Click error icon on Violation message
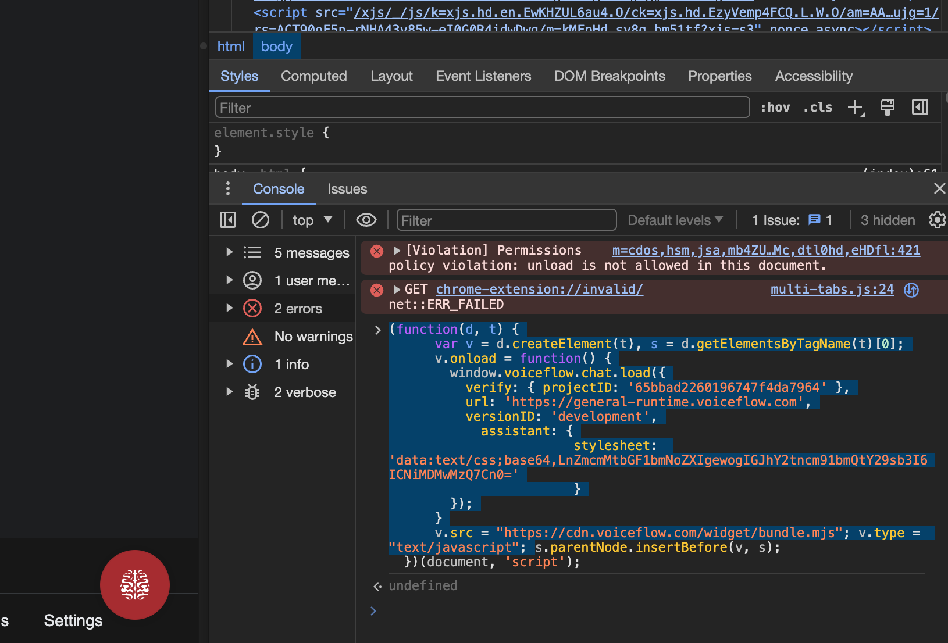 [377, 251]
